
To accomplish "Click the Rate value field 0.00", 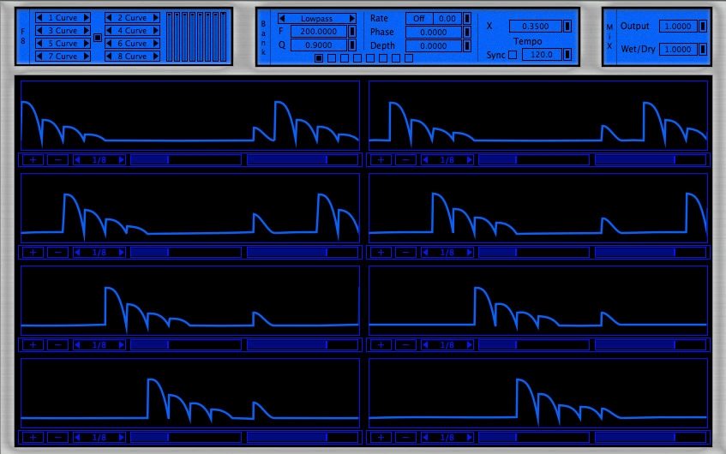I will click(447, 19).
